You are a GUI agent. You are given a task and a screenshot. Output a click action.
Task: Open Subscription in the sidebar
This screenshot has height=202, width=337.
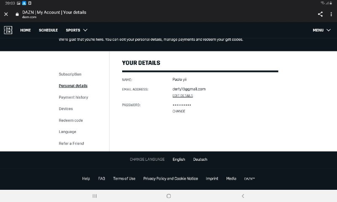[x=70, y=74]
